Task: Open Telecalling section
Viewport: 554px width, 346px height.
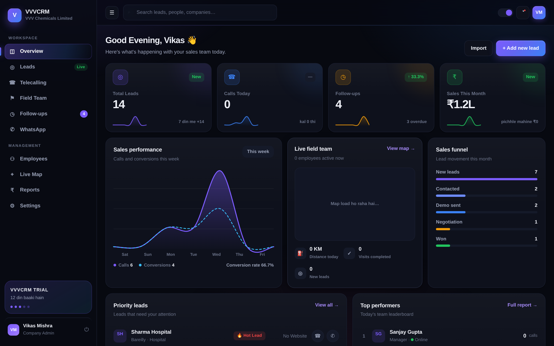Action: (x=48, y=83)
